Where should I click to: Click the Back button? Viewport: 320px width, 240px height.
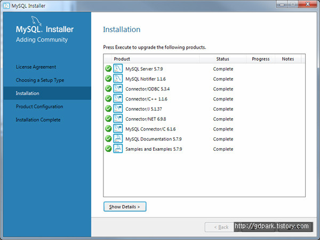(x=219, y=227)
